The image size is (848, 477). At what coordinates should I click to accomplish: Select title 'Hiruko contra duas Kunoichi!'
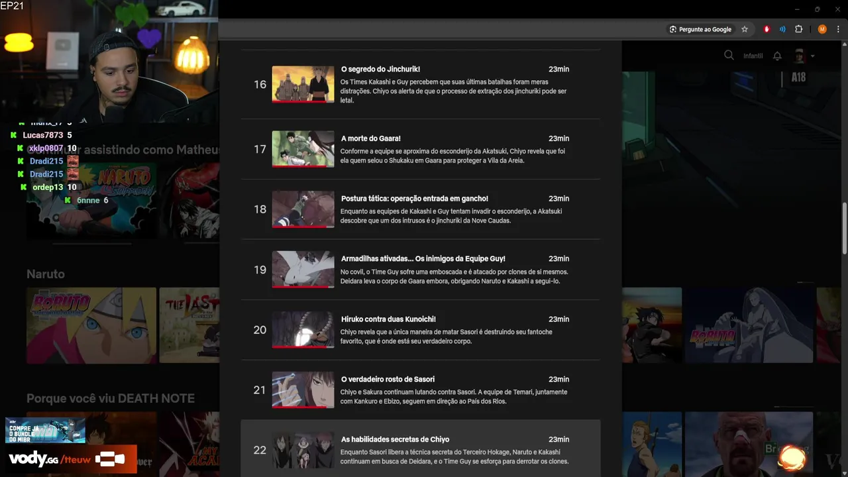[x=388, y=319]
